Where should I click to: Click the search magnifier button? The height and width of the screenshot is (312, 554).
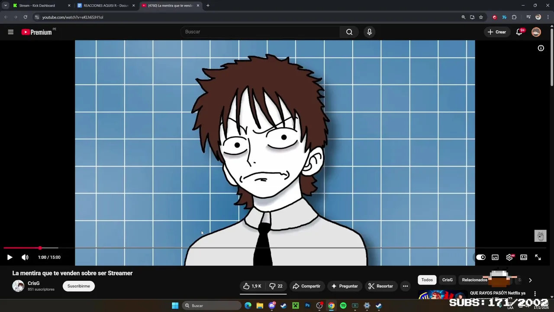[349, 32]
